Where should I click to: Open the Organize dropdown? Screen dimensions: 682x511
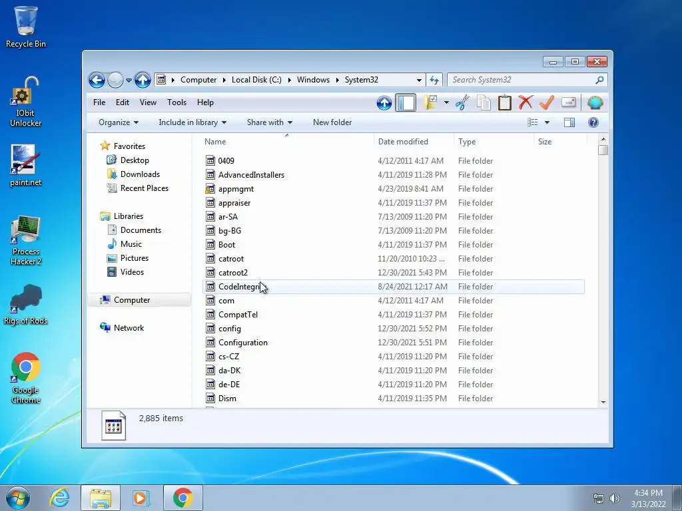coord(119,122)
